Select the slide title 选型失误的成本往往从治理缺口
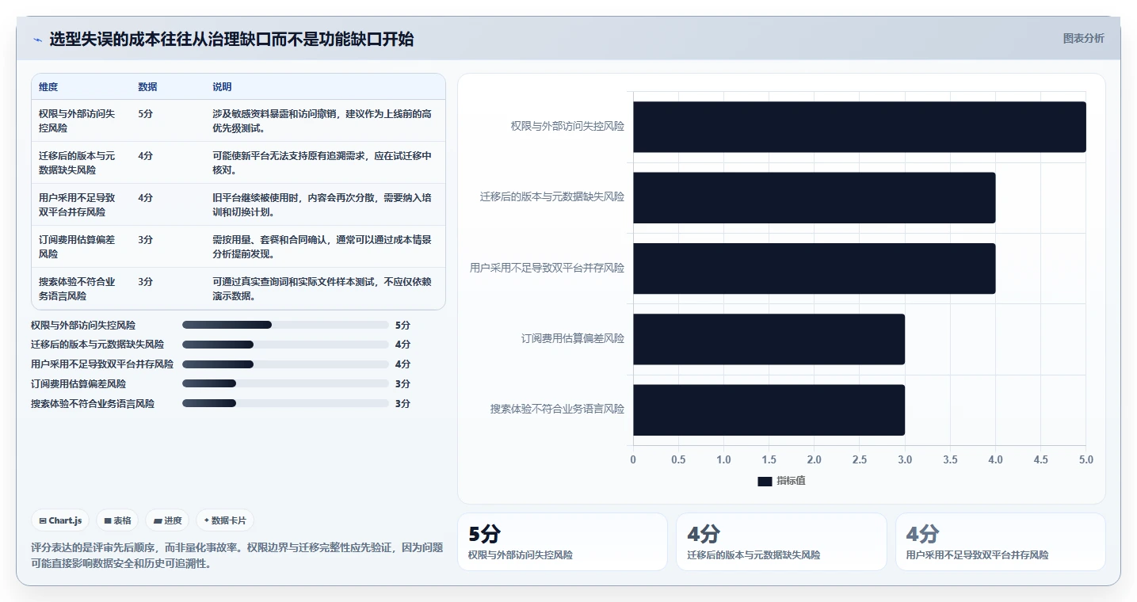 click(231, 39)
